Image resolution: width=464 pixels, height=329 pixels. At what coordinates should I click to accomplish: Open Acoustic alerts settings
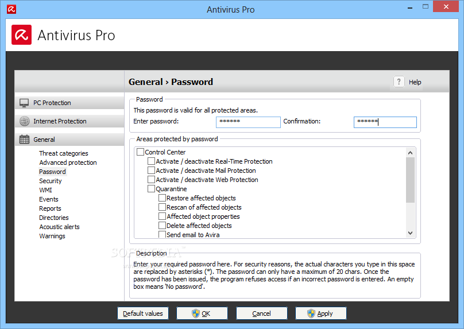coord(60,227)
